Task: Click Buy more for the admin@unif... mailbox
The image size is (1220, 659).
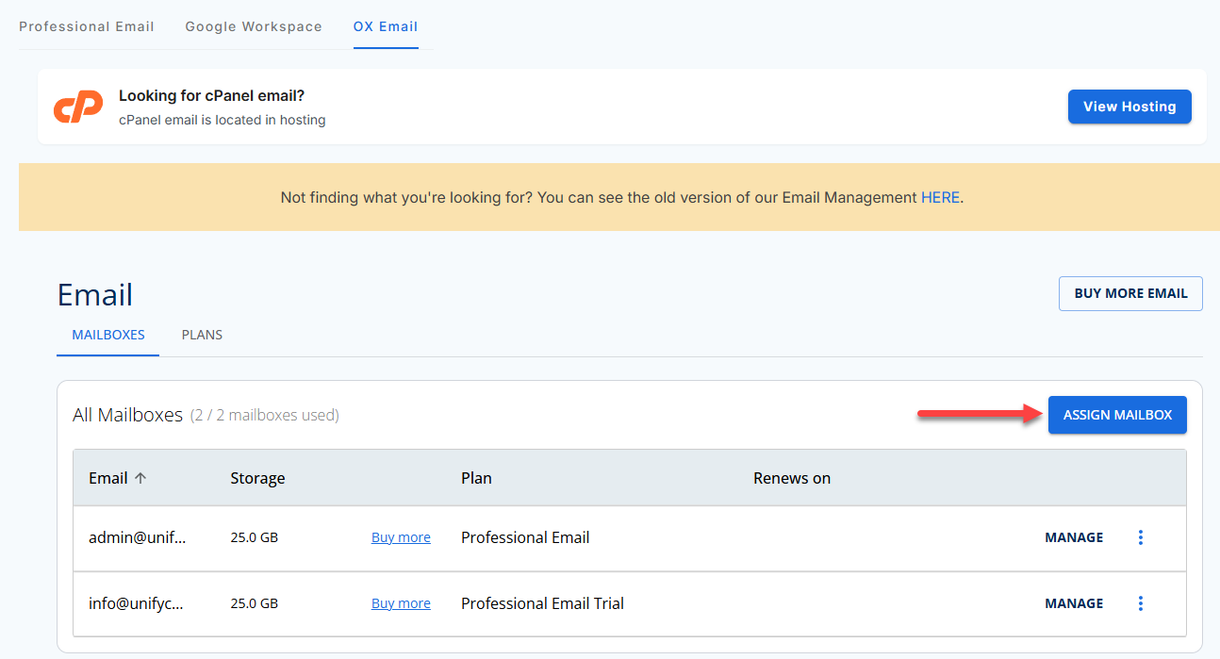Action: (x=401, y=537)
